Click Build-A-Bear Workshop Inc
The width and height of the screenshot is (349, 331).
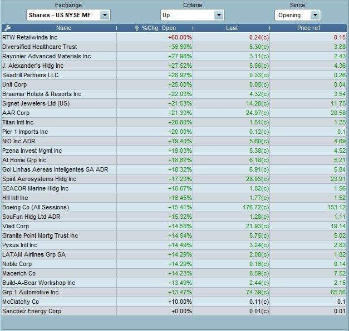tap(39, 283)
